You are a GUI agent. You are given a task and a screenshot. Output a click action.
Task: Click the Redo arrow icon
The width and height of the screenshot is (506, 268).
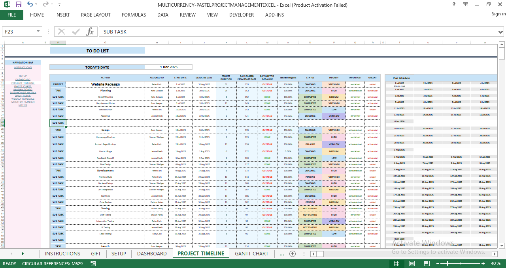[45, 5]
